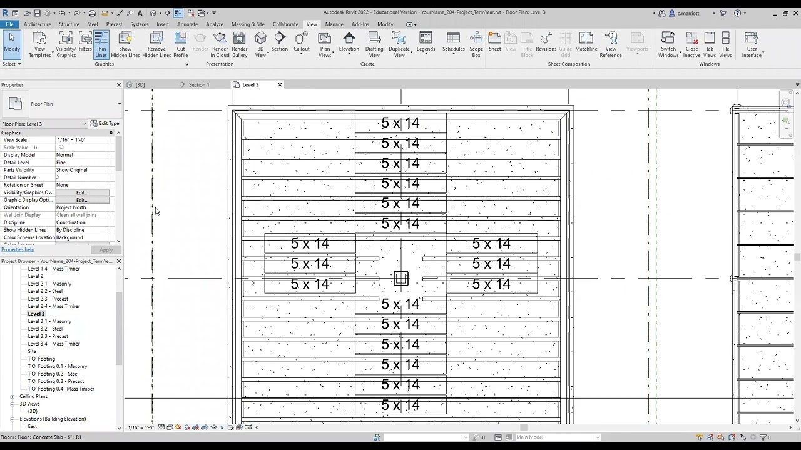The width and height of the screenshot is (801, 450).
Task: Close the Properties palette
Action: 119,84
